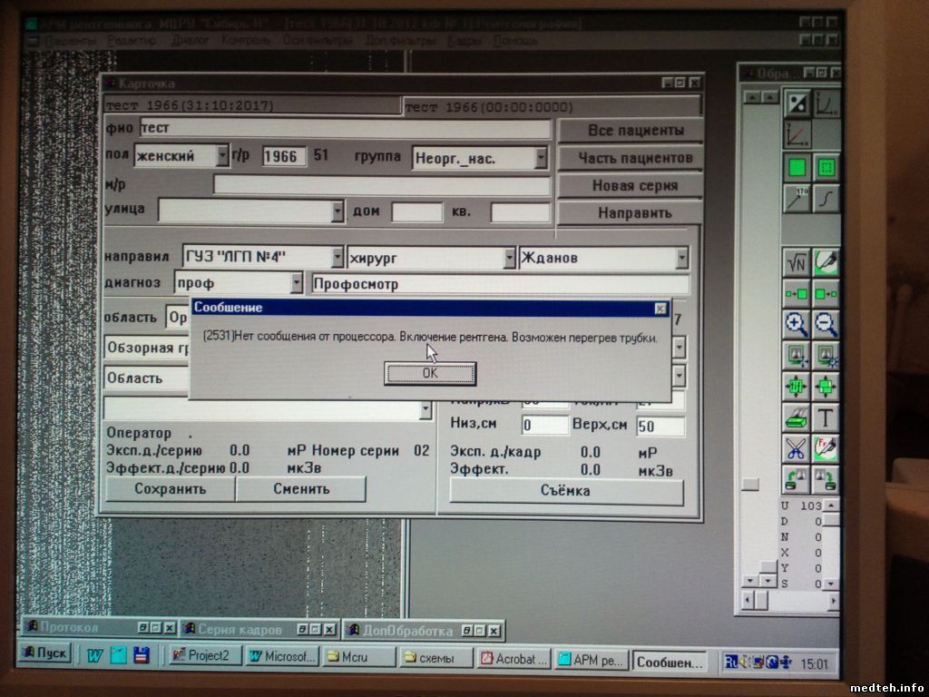Open the пол (gender) dropdown

(x=222, y=156)
